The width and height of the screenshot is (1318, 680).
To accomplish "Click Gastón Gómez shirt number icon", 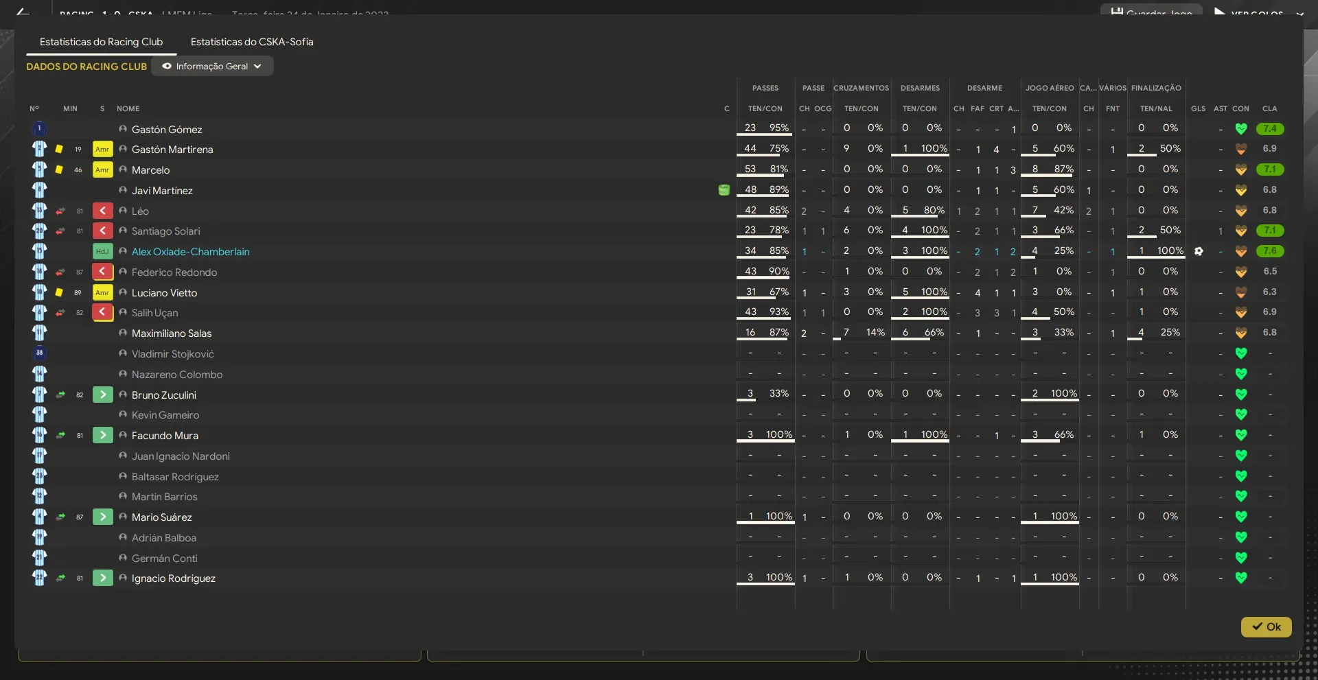I will [39, 128].
